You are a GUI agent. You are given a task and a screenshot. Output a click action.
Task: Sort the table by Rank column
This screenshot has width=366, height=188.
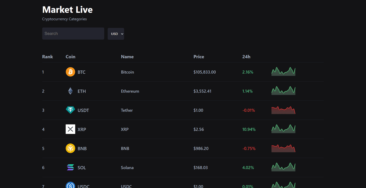coord(47,56)
